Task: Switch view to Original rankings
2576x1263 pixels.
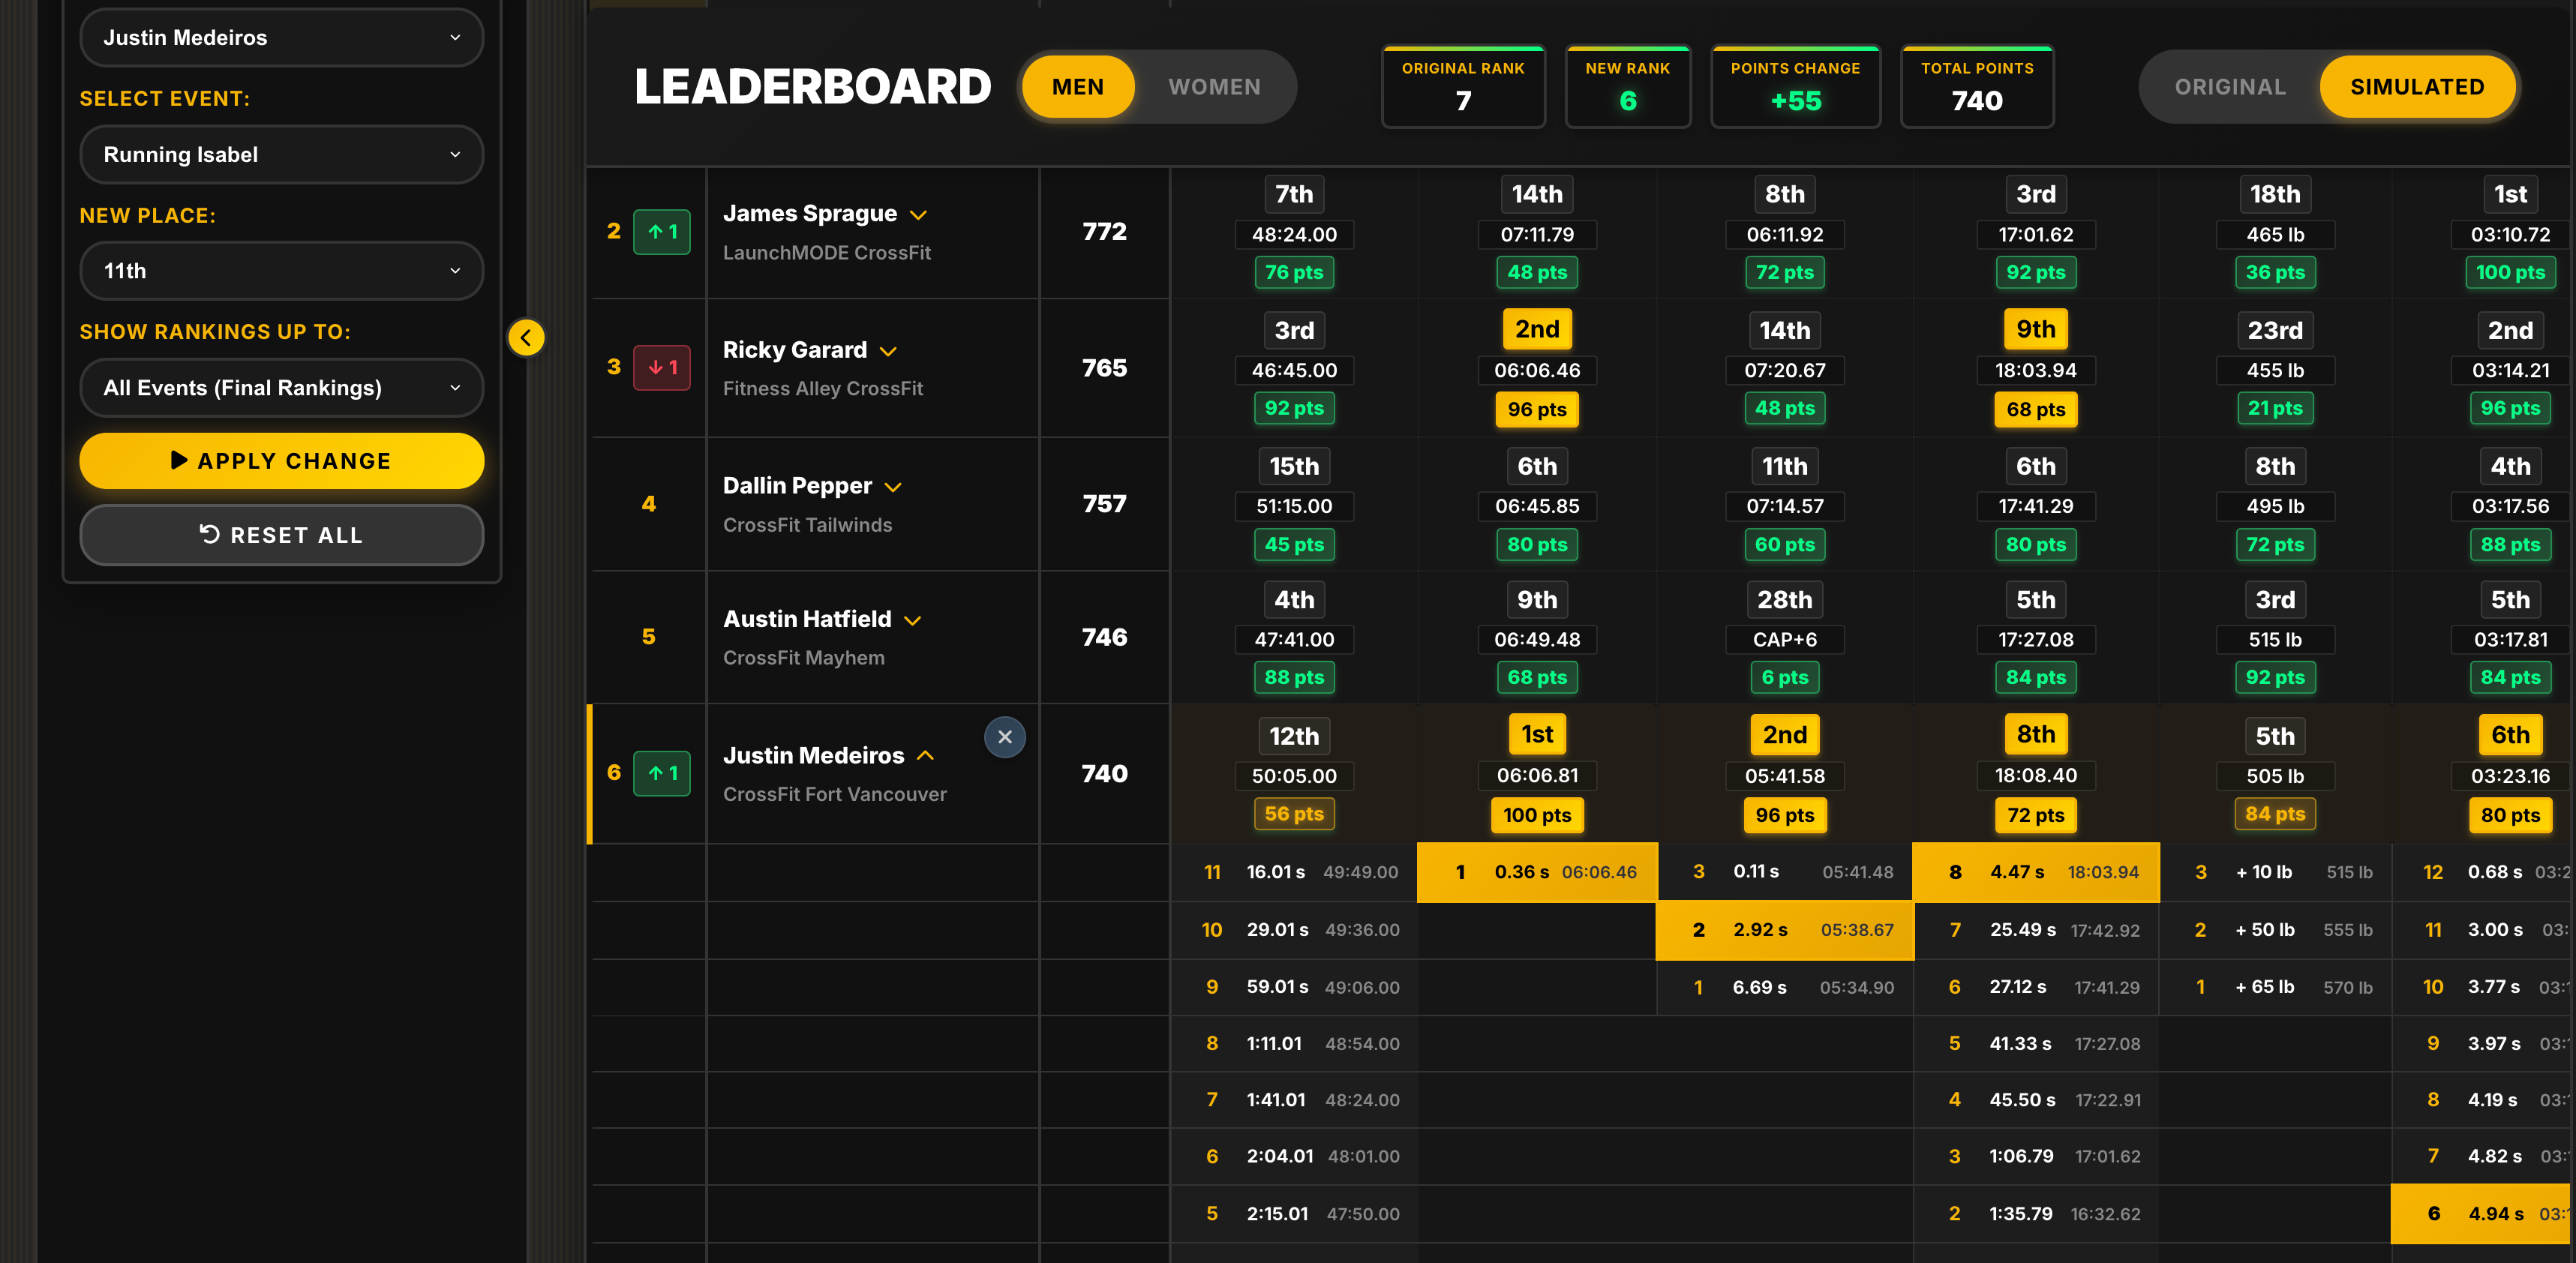Action: click(x=2230, y=87)
